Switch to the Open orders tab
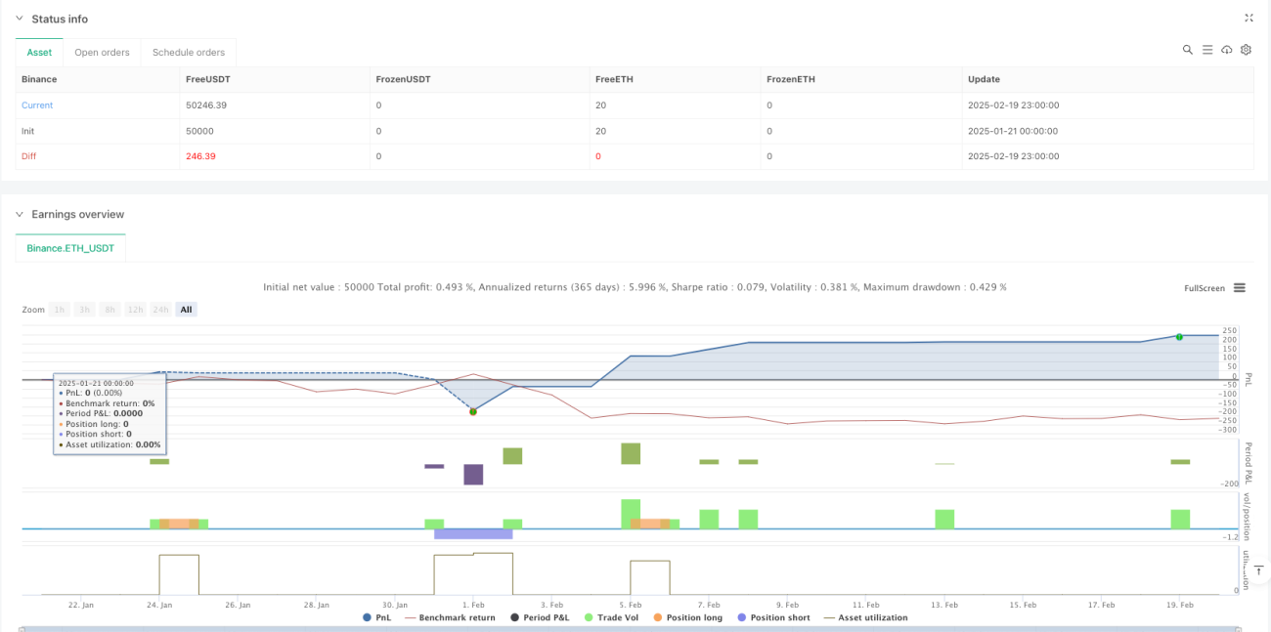 tap(101, 53)
